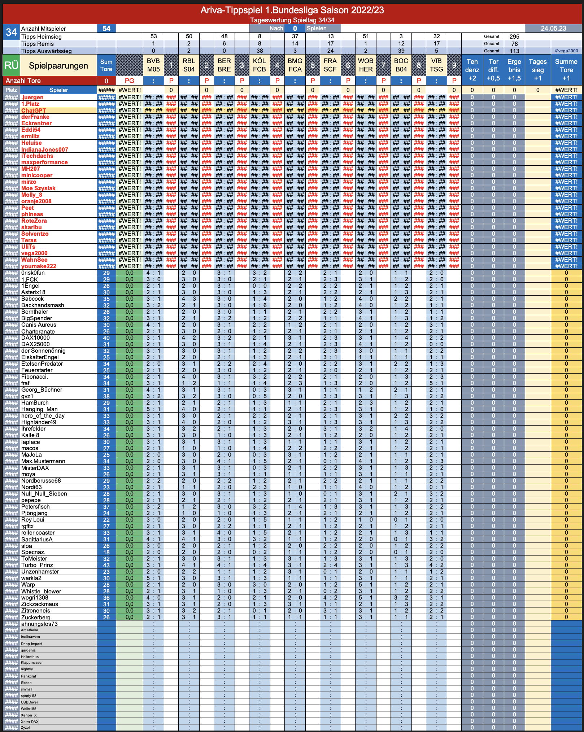Click the player name Max.Mustermann
This screenshot has height=732, width=584.
coord(43,461)
